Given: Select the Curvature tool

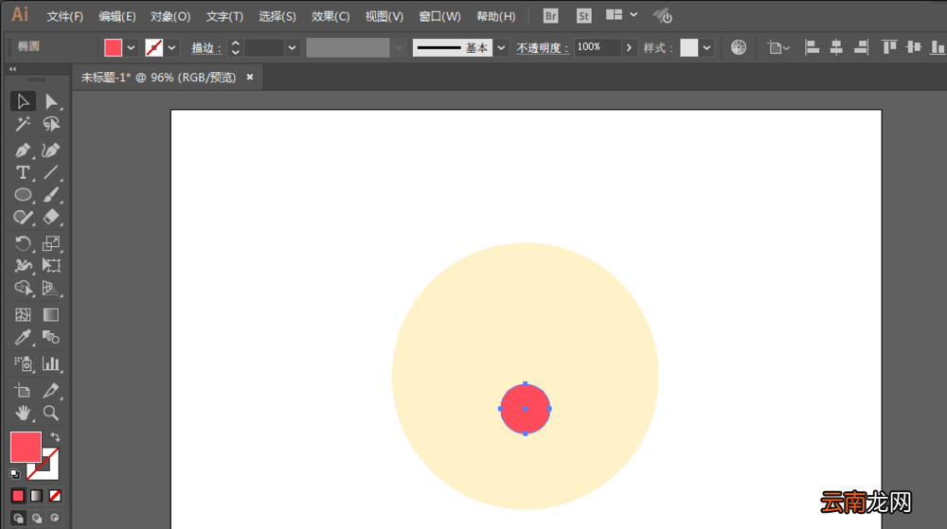Looking at the screenshot, I should point(51,150).
